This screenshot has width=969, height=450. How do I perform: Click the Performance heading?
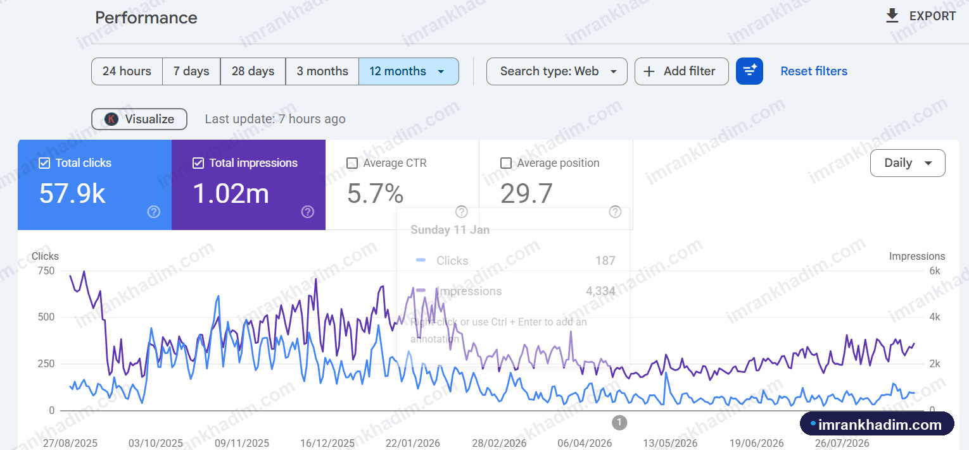[x=146, y=18]
